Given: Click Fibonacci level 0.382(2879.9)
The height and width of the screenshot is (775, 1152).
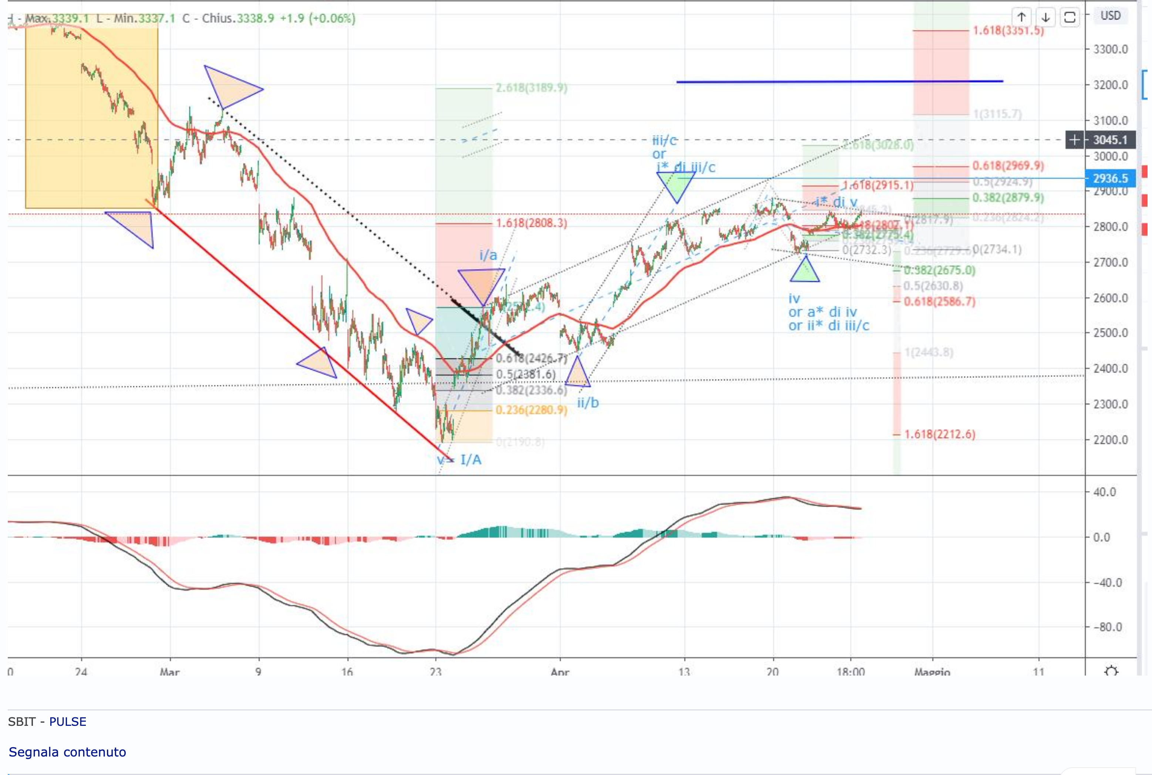Looking at the screenshot, I should tap(1008, 198).
